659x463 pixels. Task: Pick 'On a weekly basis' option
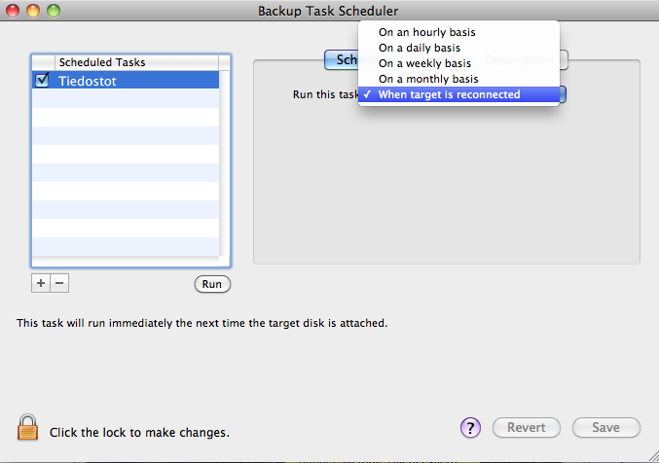point(424,63)
